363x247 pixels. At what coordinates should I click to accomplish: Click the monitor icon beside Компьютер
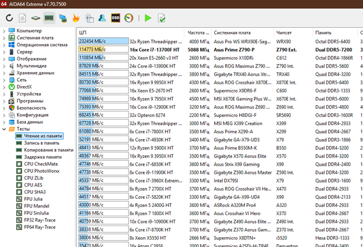tap(12, 31)
